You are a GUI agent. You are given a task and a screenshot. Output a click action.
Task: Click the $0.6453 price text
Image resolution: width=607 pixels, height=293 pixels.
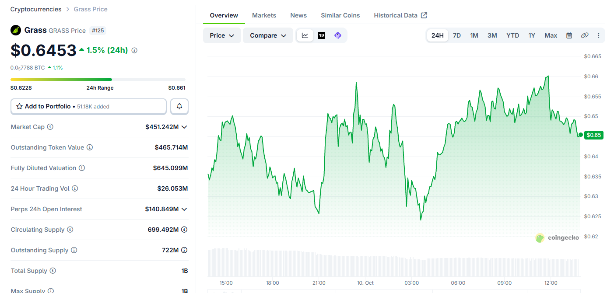coord(43,50)
